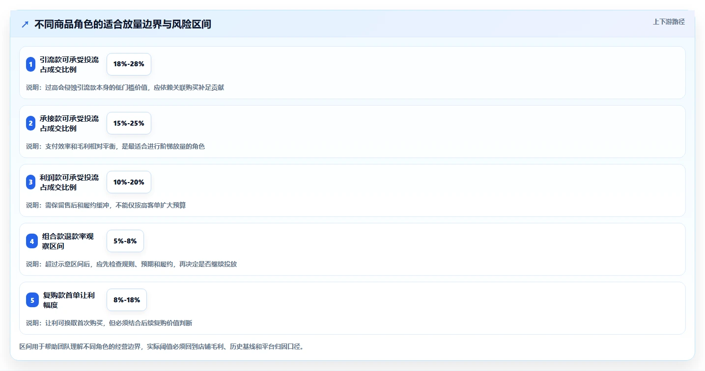The height and width of the screenshot is (371, 705).
Task: Click the note 让利可换取首次购买
Action: [x=75, y=323]
